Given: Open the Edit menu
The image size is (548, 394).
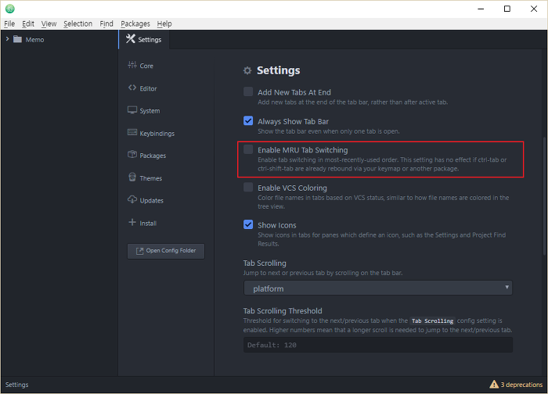Looking at the screenshot, I should (28, 23).
